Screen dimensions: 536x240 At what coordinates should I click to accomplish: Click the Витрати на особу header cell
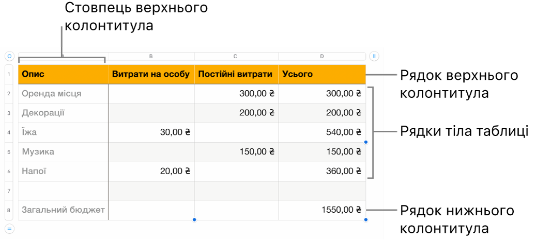coord(151,74)
